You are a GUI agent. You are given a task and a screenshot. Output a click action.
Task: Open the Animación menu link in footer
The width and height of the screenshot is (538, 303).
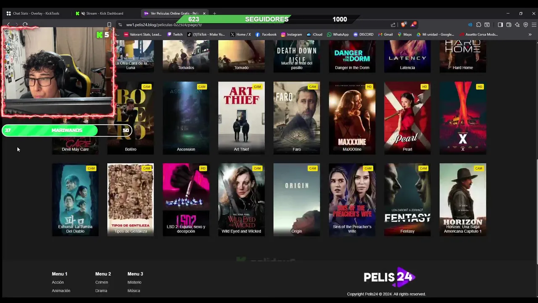[x=61, y=291]
